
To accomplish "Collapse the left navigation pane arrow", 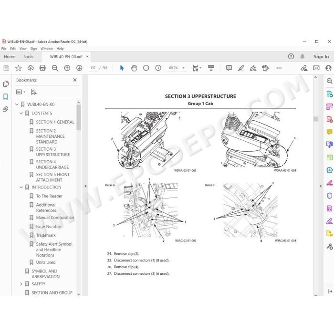I will pos(85,186).
